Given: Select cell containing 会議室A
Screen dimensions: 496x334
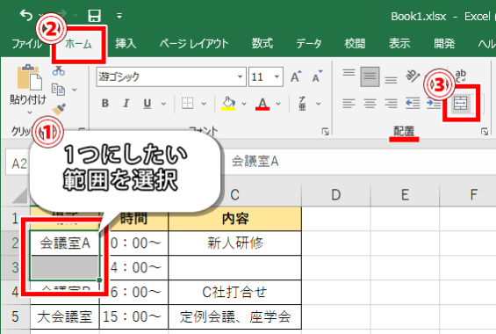Looking at the screenshot, I should click(65, 243).
